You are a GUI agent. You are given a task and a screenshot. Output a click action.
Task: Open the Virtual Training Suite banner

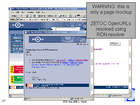click(x=17, y=69)
